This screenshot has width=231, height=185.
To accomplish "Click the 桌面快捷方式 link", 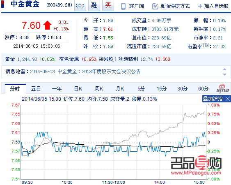I will [175, 6].
